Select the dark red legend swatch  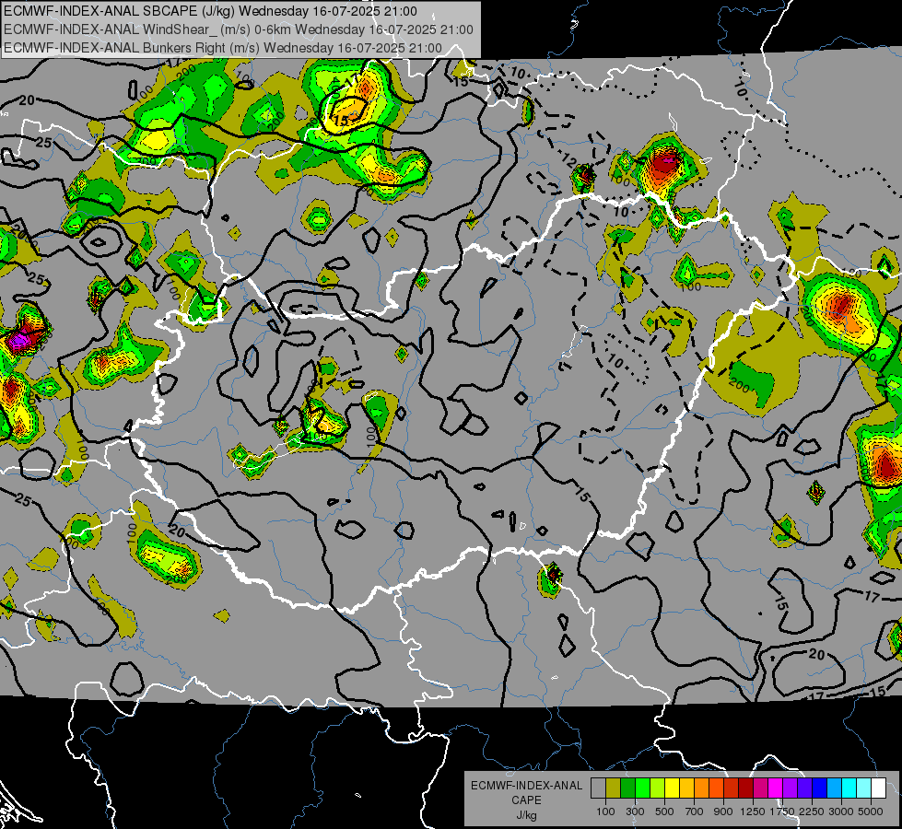click(746, 788)
